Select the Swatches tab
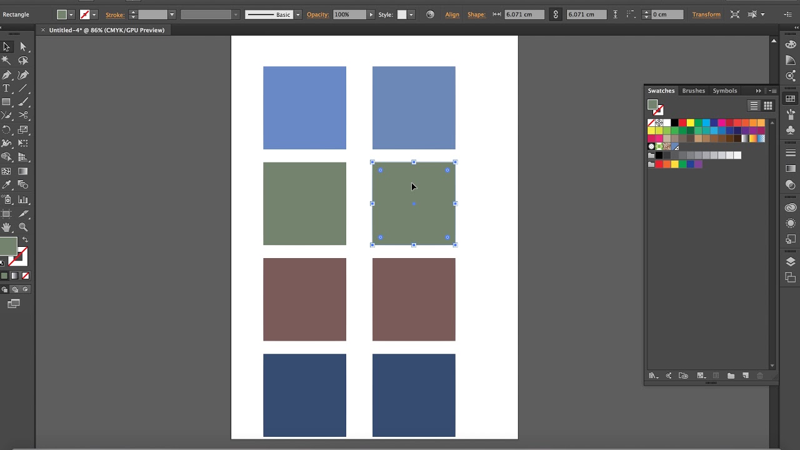The height and width of the screenshot is (450, 800). tap(661, 91)
